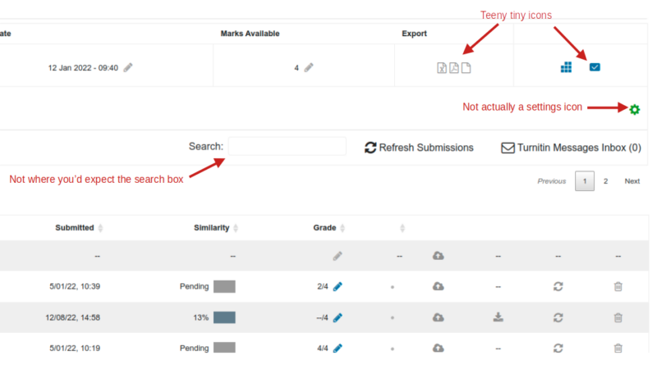Open the 13% similarity score bar

224,317
